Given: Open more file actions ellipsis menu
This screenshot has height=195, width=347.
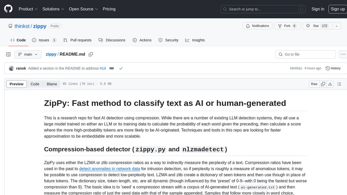Looking at the screenshot, I should (x=343, y=54).
